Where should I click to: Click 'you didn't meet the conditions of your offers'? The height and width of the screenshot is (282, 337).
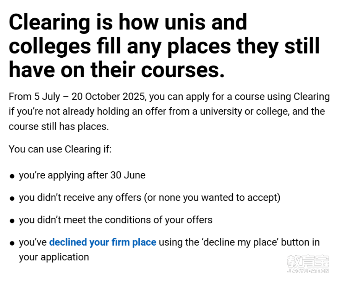pos(116,220)
